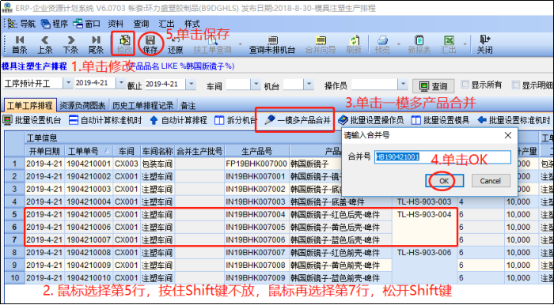Viewport: 554px width, 305px height.
Task: Toggle the 显示明细 checkbox
Action: (x=516, y=85)
